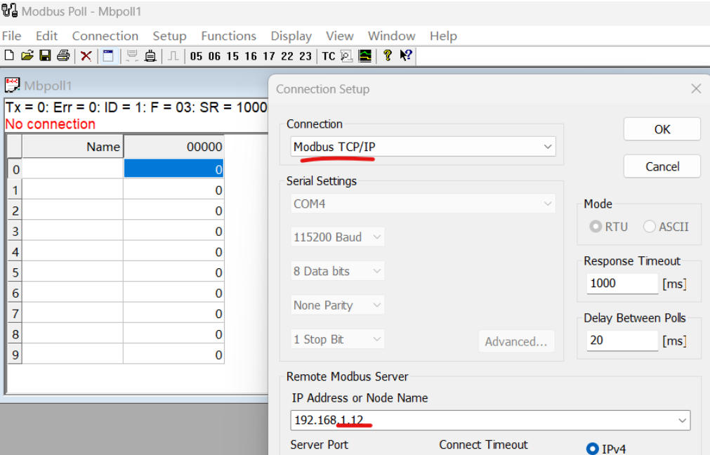Open the real-time chart graph icon
Viewport: 710px width, 455px height.
(365, 56)
